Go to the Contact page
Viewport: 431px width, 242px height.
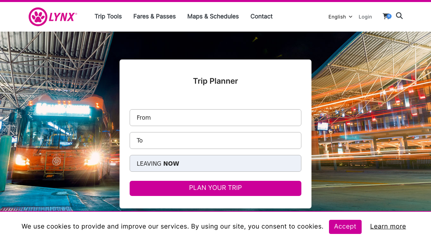261,16
